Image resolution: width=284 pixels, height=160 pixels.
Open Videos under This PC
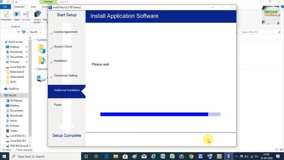(14, 131)
